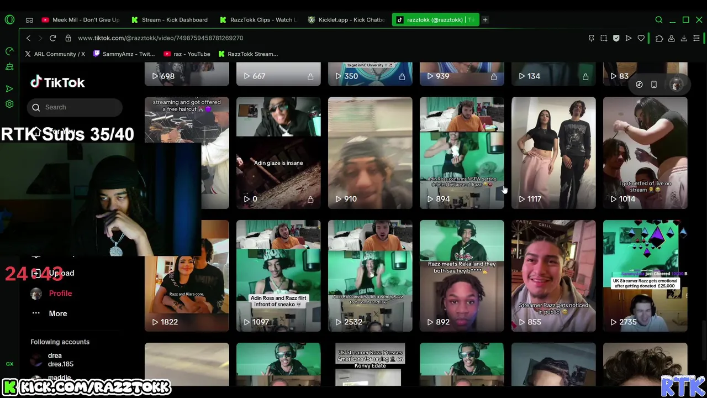The width and height of the screenshot is (707, 398).
Task: Open the Easy Setup sliders icon
Action: [697, 38]
